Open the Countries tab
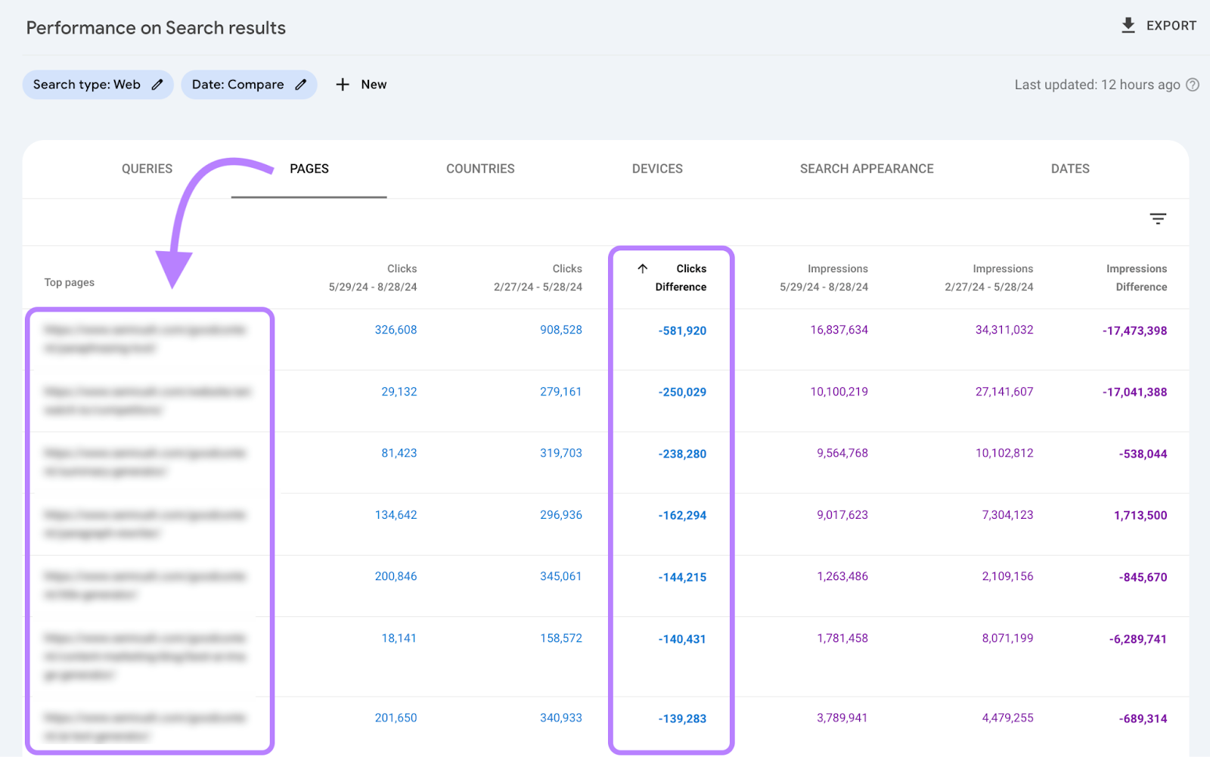The height and width of the screenshot is (757, 1210). (480, 169)
